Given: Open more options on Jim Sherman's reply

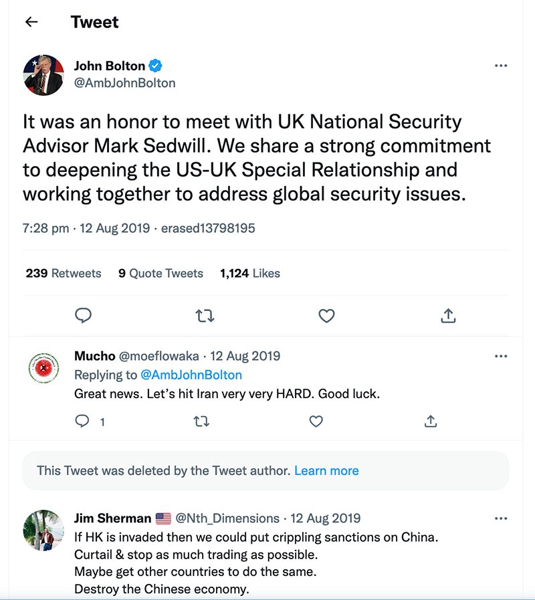Looking at the screenshot, I should coord(501,518).
